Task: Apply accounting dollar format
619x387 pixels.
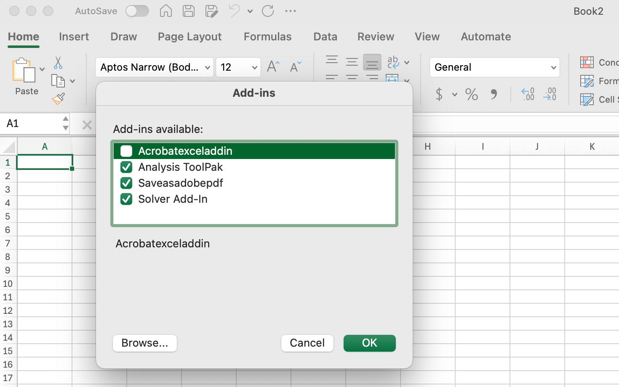Action: coord(439,94)
